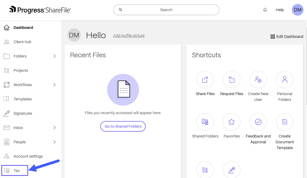Open the notifications bell

[x=265, y=10]
